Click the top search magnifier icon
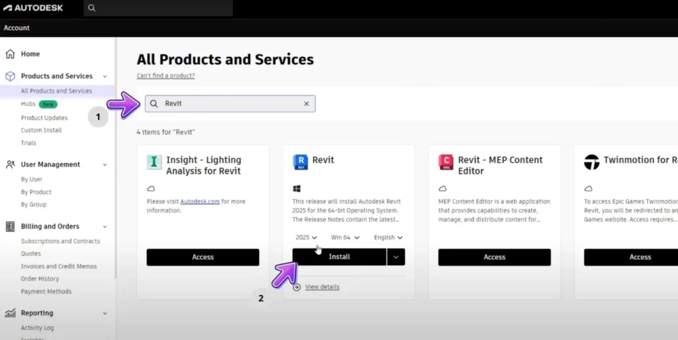Screen dimensions: 678x340 (x=91, y=8)
